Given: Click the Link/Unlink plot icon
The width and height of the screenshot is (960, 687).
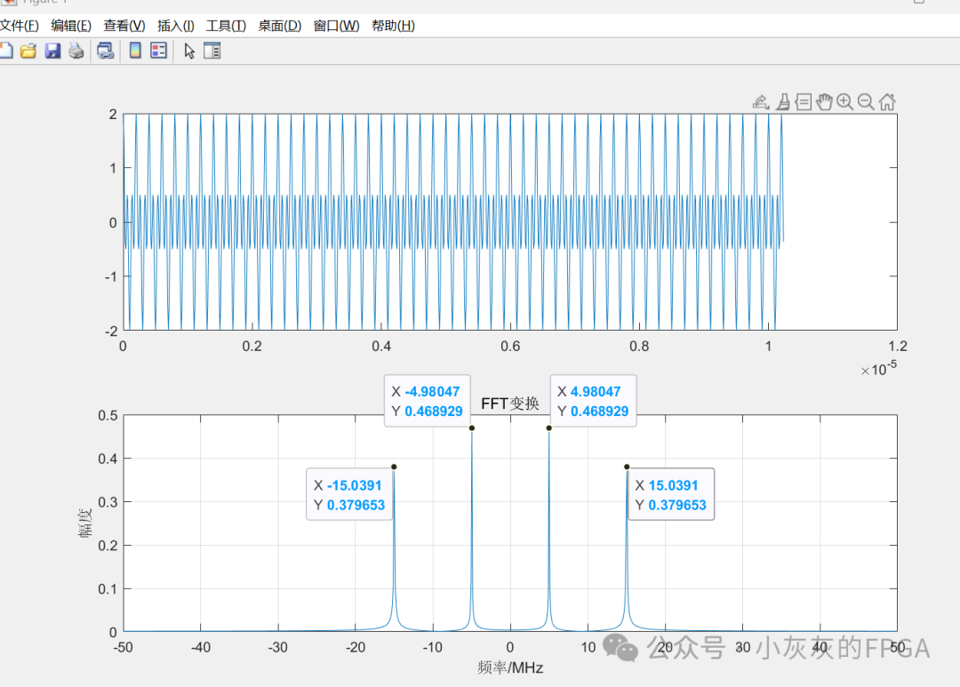Looking at the screenshot, I should pyautogui.click(x=105, y=51).
